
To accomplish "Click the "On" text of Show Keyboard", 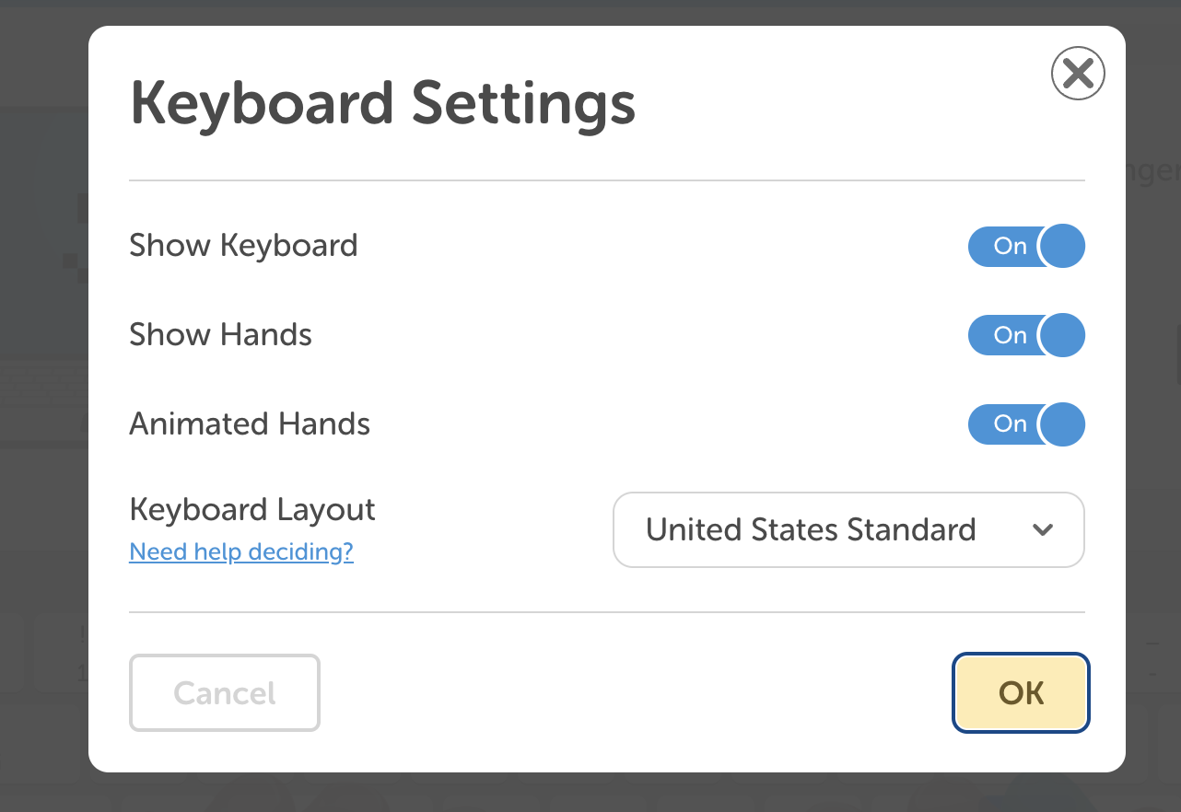I will (x=1010, y=246).
